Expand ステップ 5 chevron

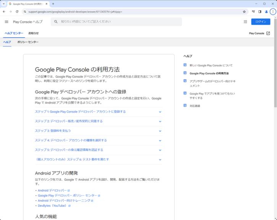point(160,150)
